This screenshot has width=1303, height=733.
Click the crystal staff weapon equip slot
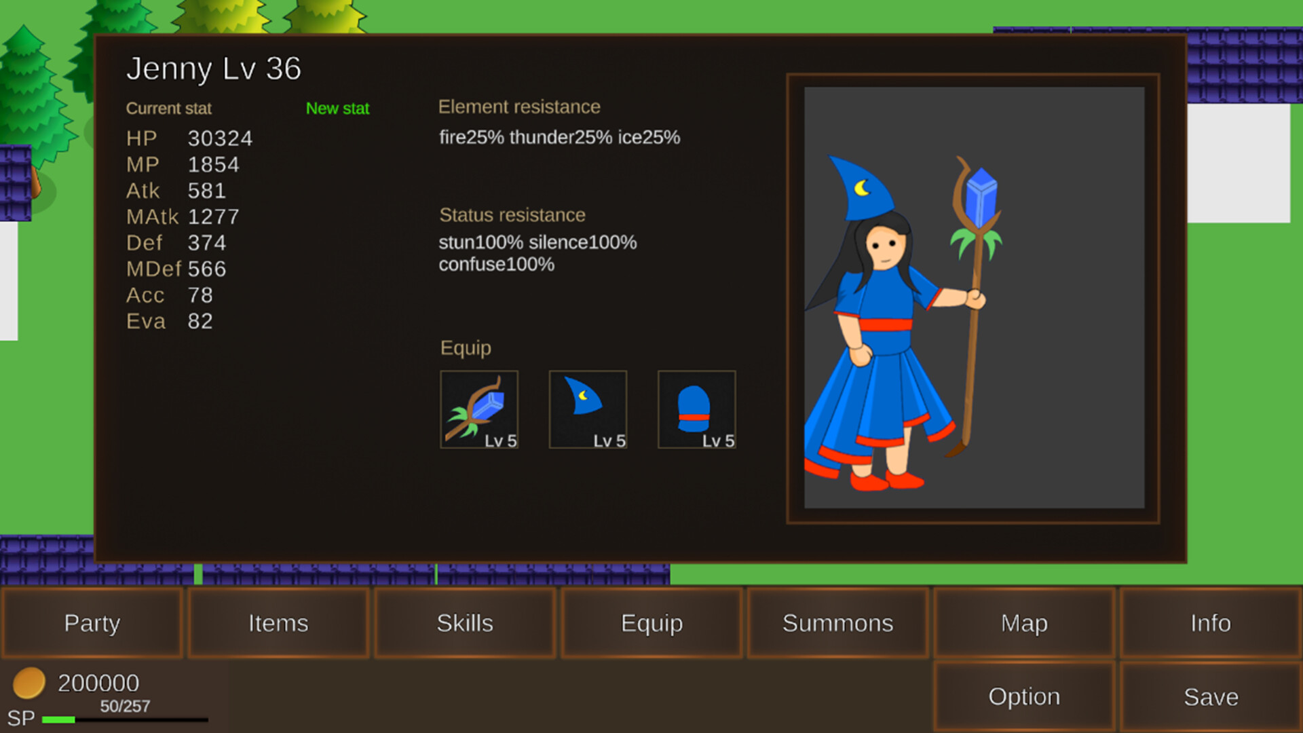(479, 409)
